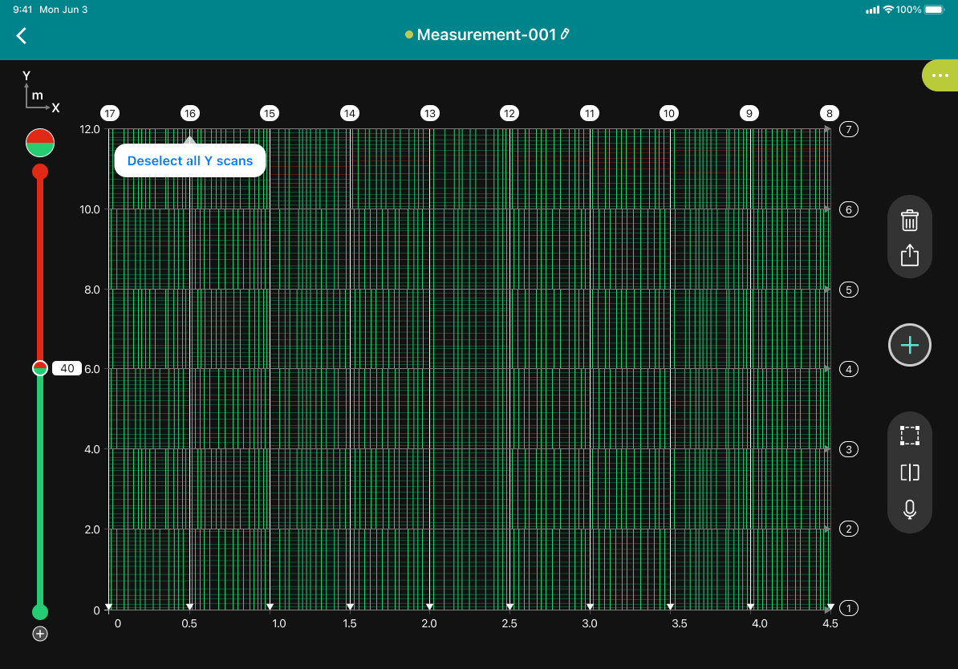Select Y scan marker 9
The height and width of the screenshot is (669, 958).
coord(749,113)
